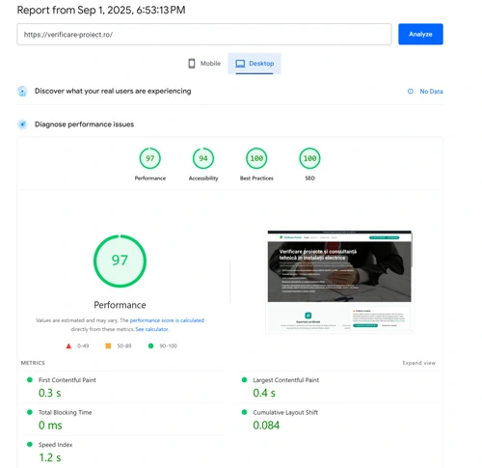Switch to the Mobile tab
This screenshot has width=482, height=468.
(x=204, y=64)
